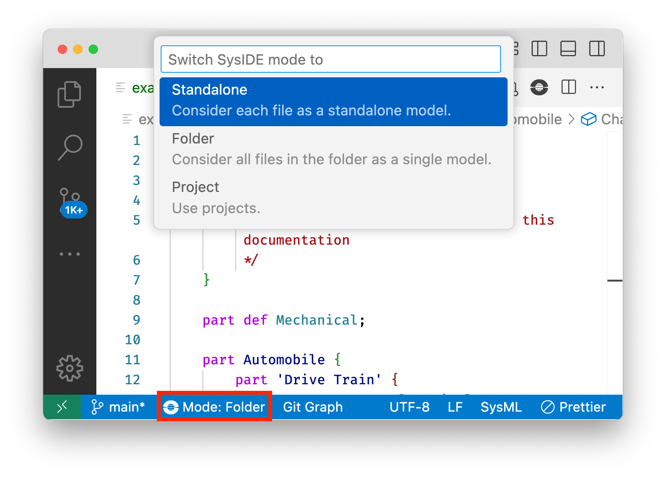Click Mode: Folder in status bar
Image resolution: width=666 pixels, height=477 pixels.
coord(215,407)
